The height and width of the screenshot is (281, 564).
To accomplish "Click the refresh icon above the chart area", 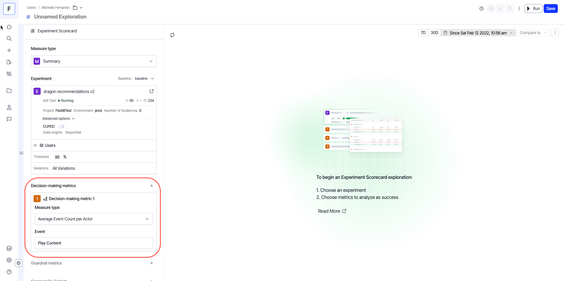I will point(172,35).
